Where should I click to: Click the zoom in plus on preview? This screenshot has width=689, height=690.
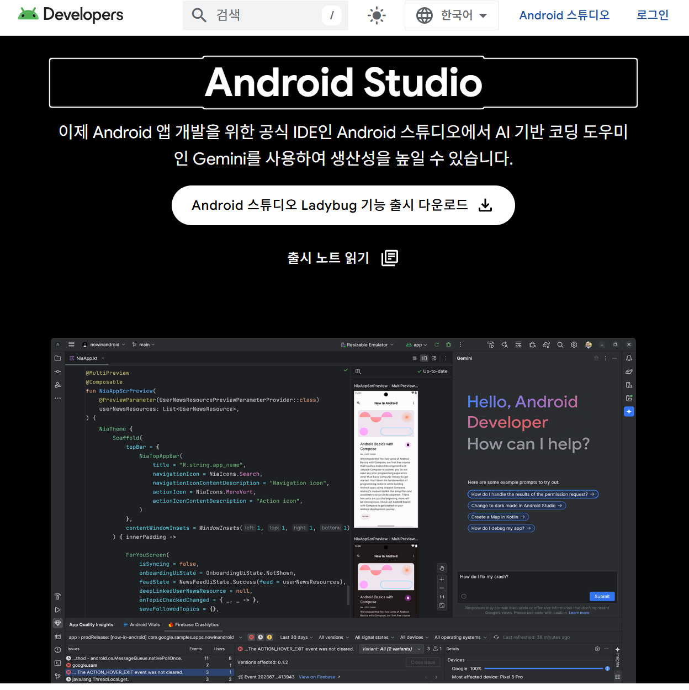coord(442,579)
